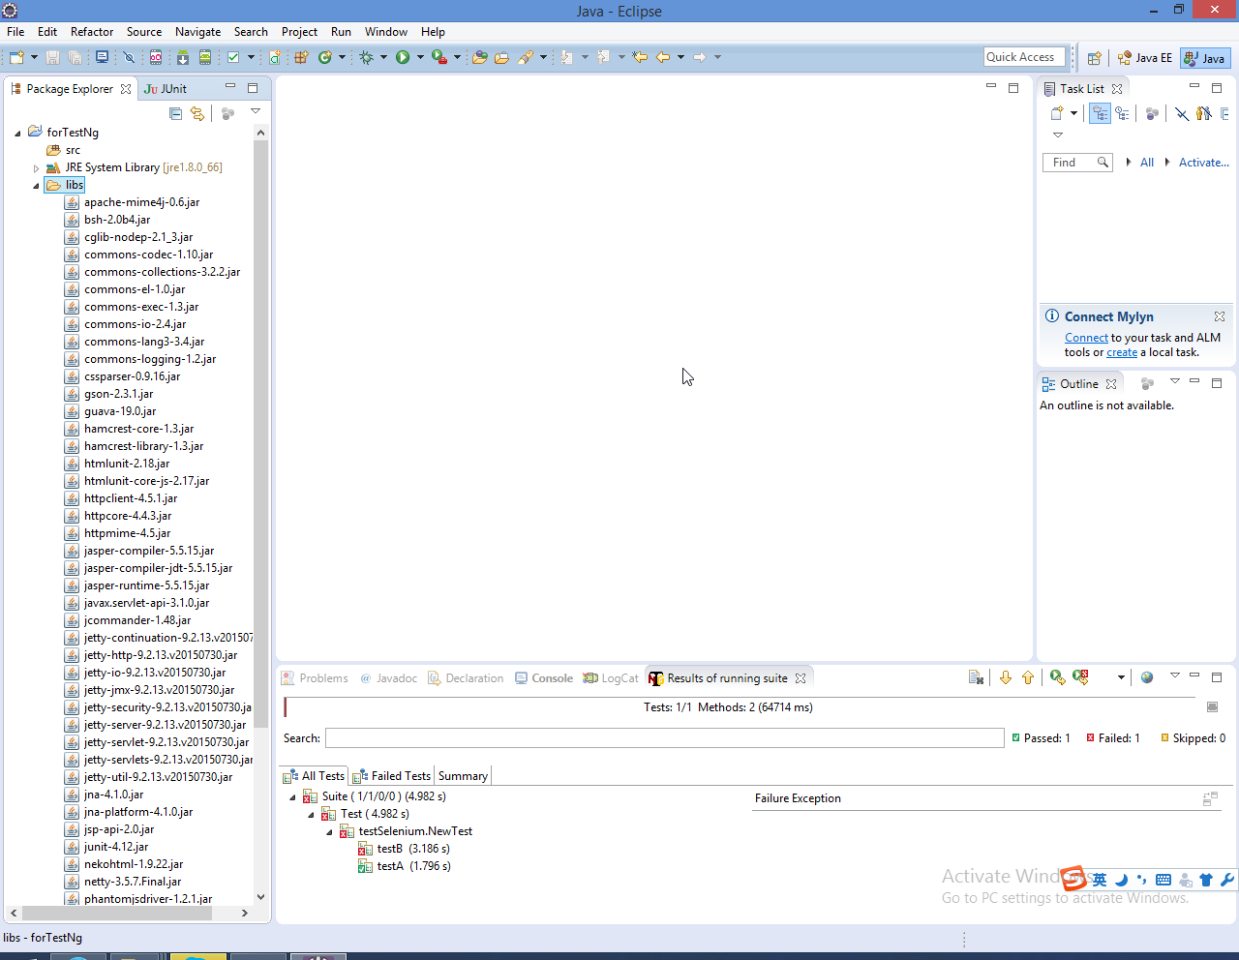Open the Summary tab
The image size is (1239, 960).
(463, 776)
